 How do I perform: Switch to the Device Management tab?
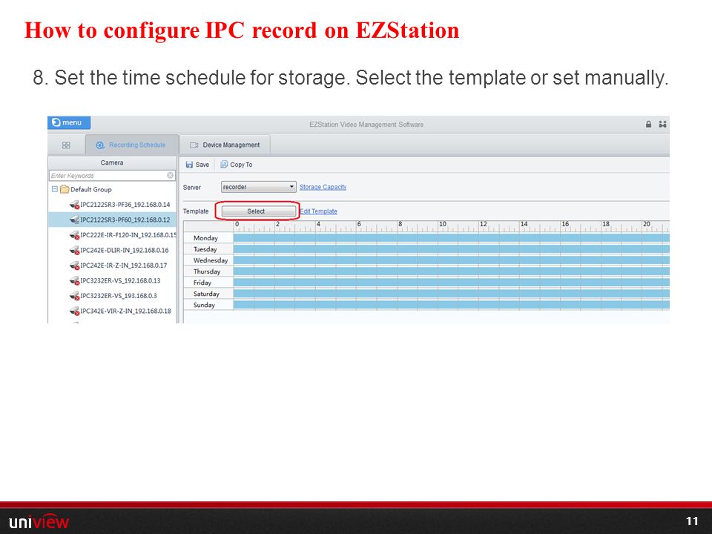point(225,145)
